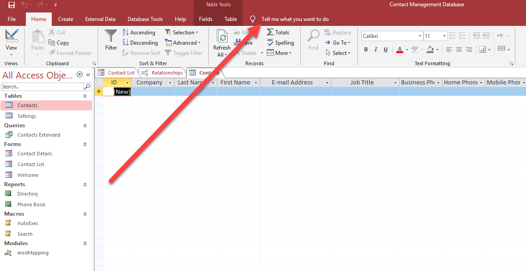Switch to the External Data tab
The width and height of the screenshot is (526, 271).
[100, 19]
